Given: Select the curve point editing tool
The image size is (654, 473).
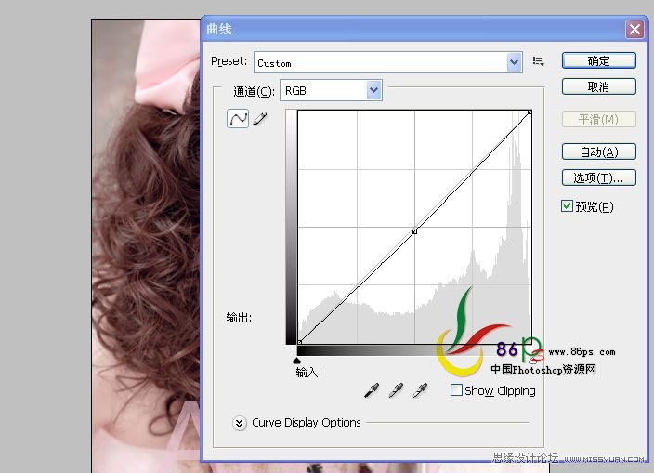Looking at the screenshot, I should 238,119.
